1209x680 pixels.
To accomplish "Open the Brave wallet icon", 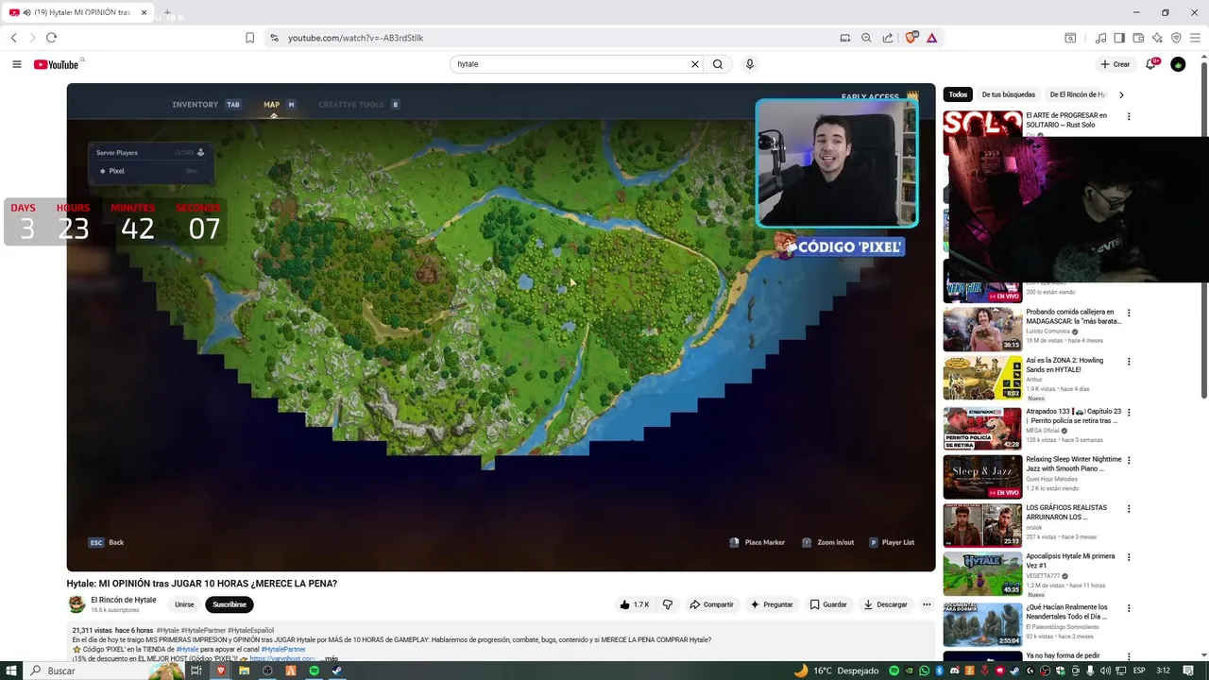I will click(1138, 38).
